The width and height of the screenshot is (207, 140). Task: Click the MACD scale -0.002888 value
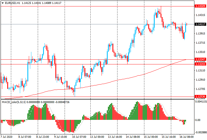[x=201, y=132]
